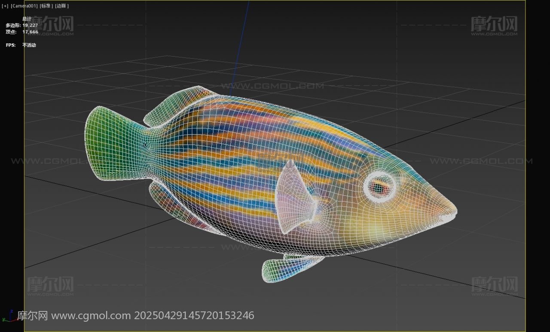Screen dimensions: 550x332
Task: Open the [标准] shading label menu
Action: click(x=46, y=6)
